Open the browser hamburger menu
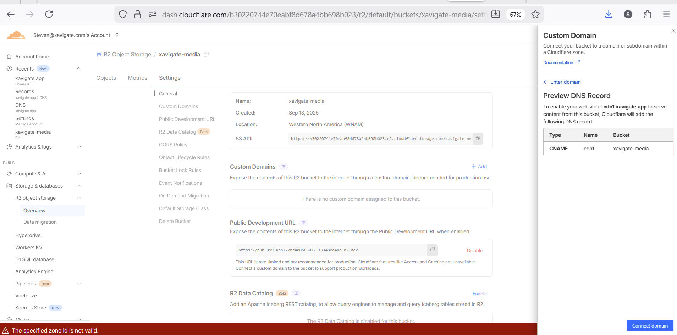The image size is (677, 335). (666, 14)
